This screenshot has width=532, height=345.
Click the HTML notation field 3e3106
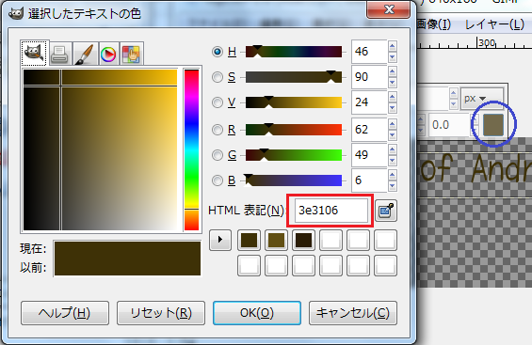tap(331, 211)
